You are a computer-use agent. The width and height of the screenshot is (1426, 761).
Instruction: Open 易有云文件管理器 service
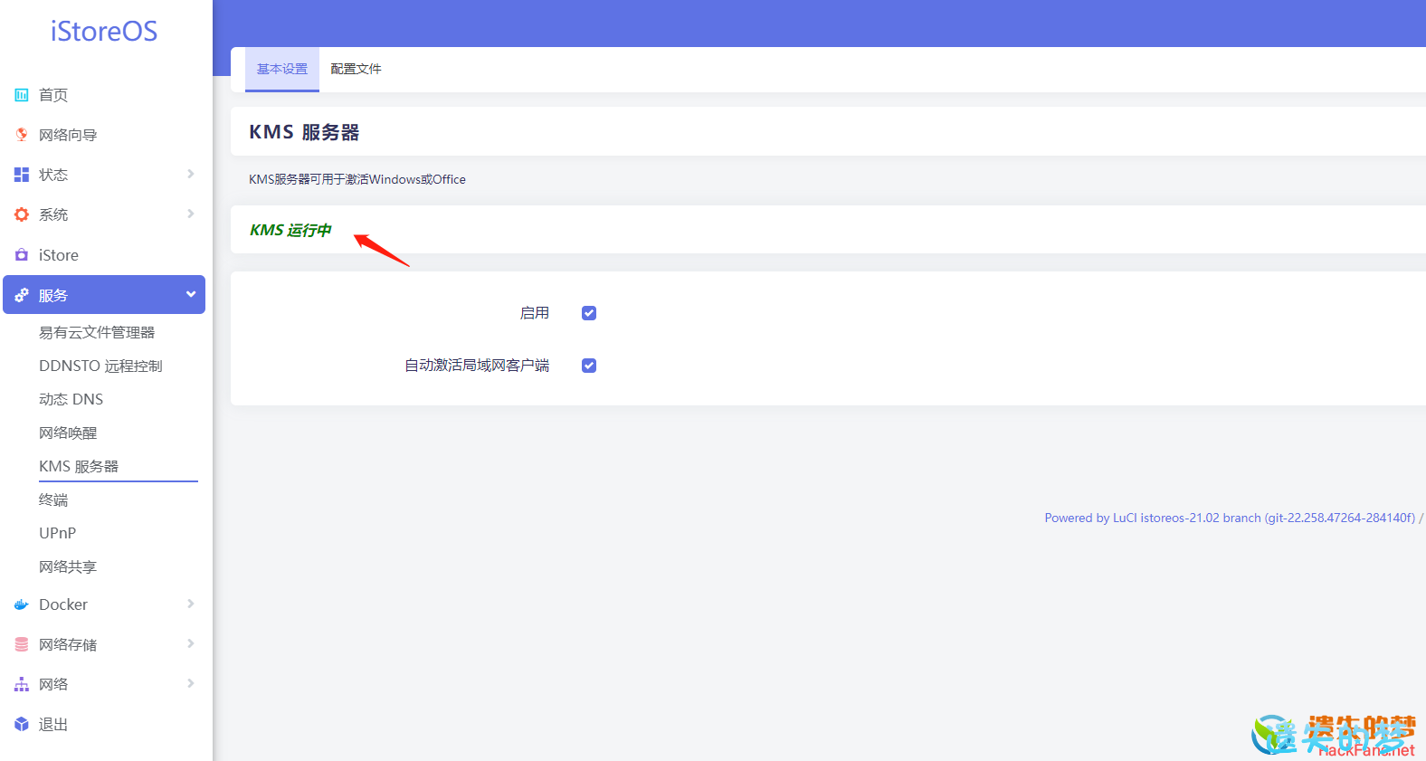pos(97,332)
